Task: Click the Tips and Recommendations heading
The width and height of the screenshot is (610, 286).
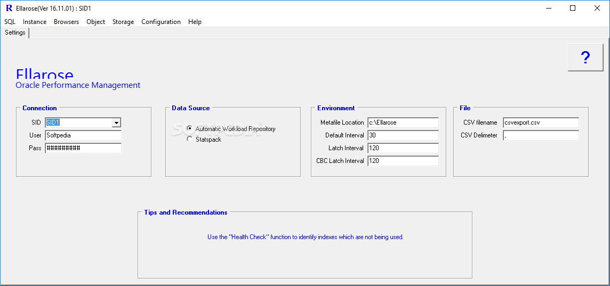Action: click(186, 213)
